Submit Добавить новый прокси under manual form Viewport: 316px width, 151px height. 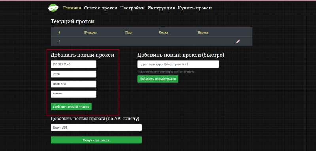(71, 107)
